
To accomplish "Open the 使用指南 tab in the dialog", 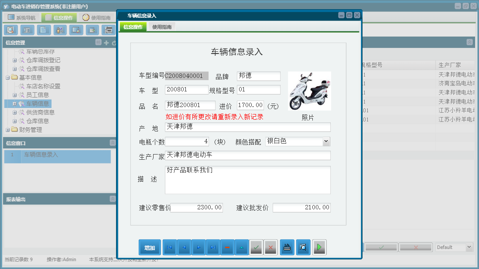I will pos(162,26).
